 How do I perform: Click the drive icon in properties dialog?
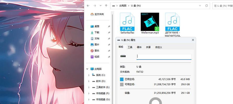(x=123, y=56)
